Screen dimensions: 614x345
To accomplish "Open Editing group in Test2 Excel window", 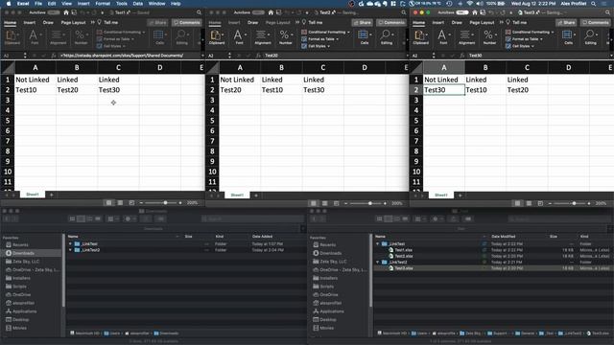I will click(386, 37).
